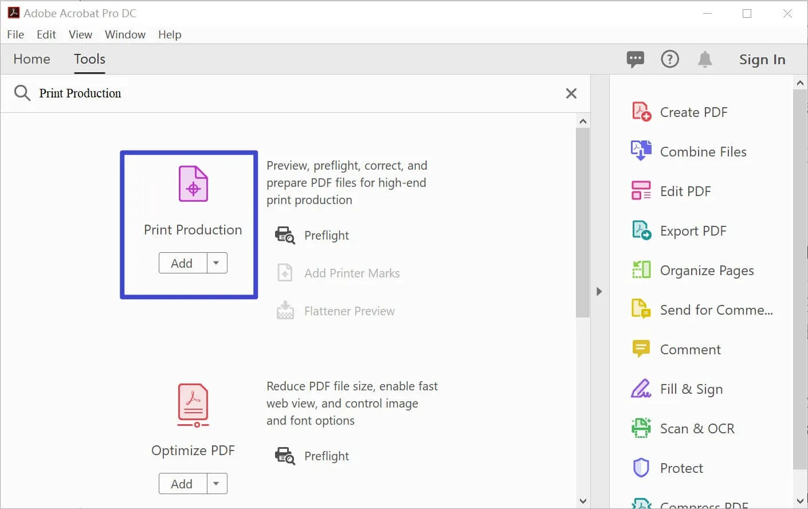Open the Organize Pages tool icon
Image resolution: width=808 pixels, height=509 pixels.
click(x=641, y=270)
